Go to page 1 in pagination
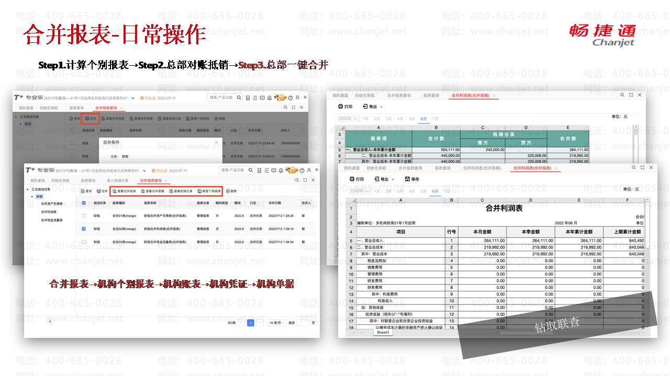This screenshot has width=670, height=376. (251, 323)
